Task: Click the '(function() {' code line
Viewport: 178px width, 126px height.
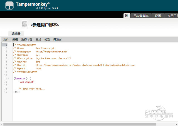Action: (x=22, y=79)
